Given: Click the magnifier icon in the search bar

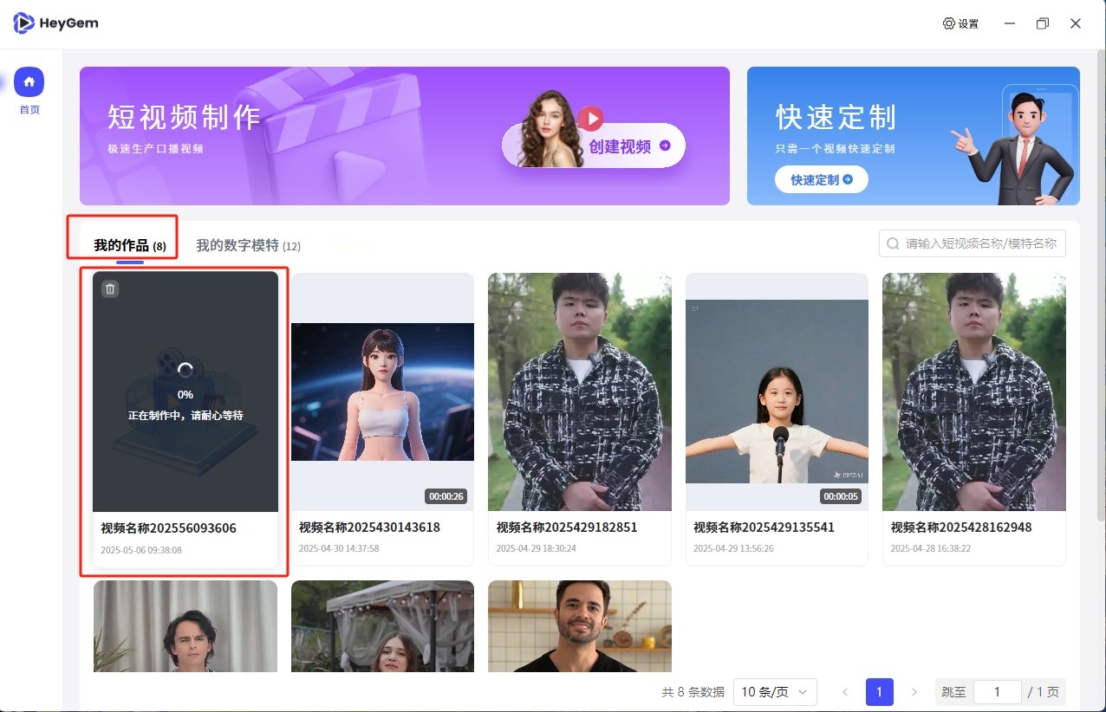Looking at the screenshot, I should click(893, 243).
